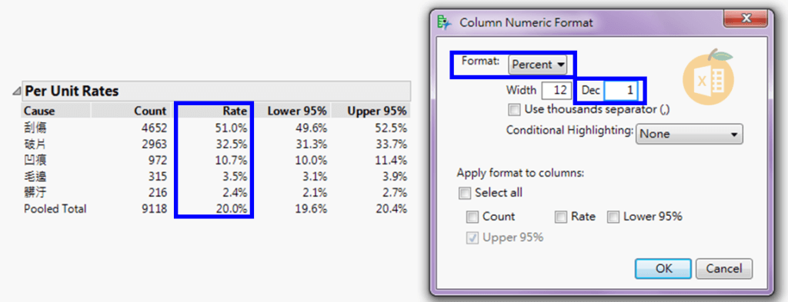
Task: Click the Upper 95% column header
Action: (377, 111)
